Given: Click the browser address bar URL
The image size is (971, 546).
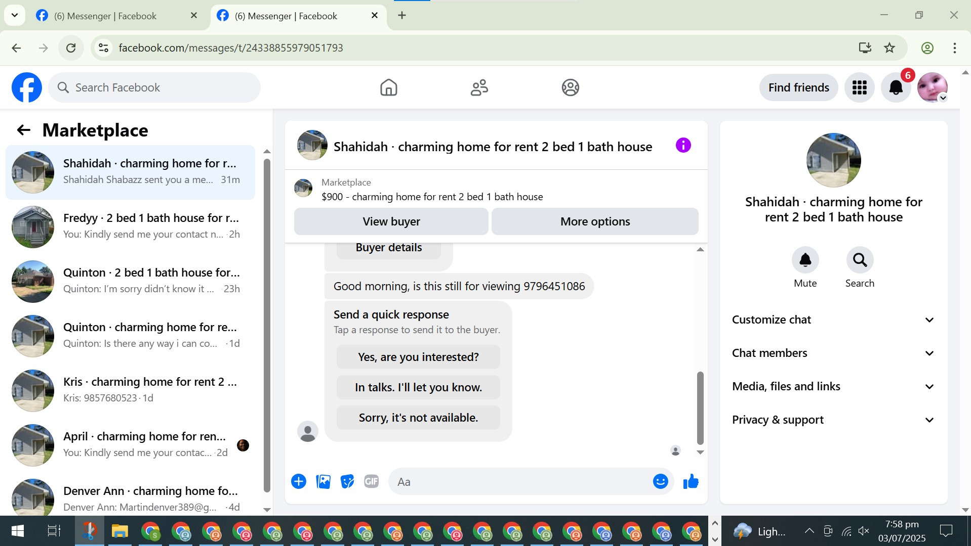Looking at the screenshot, I should point(231,48).
